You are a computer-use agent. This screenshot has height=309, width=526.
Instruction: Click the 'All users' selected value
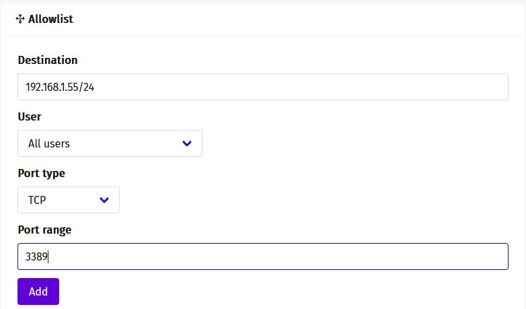pyautogui.click(x=49, y=143)
